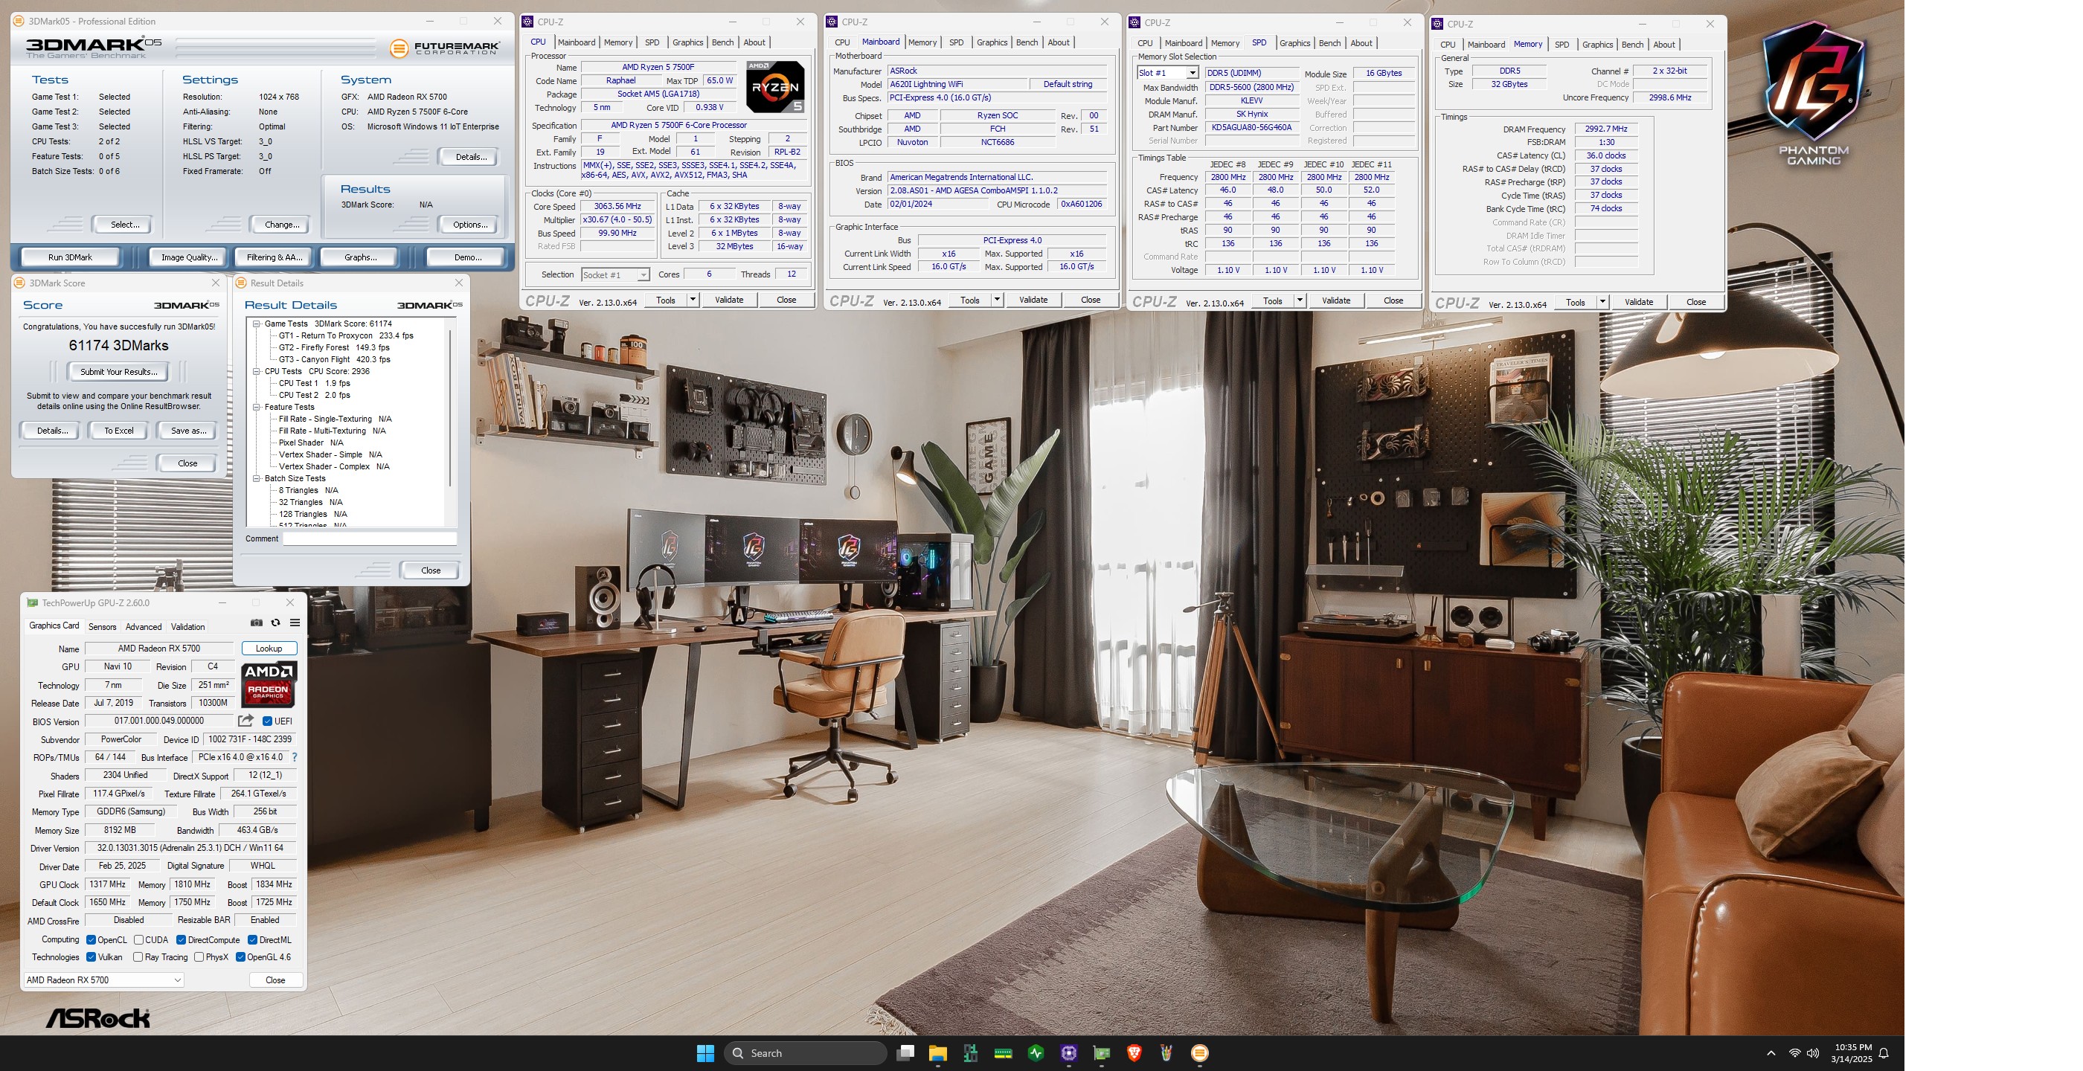Click the Phantom Gaming desktop logo
Viewport: 2083px width, 1071px height.
coord(1814,93)
